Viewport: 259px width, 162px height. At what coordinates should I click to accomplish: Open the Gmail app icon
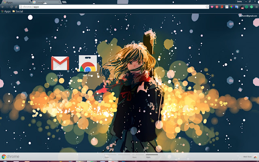point(60,63)
